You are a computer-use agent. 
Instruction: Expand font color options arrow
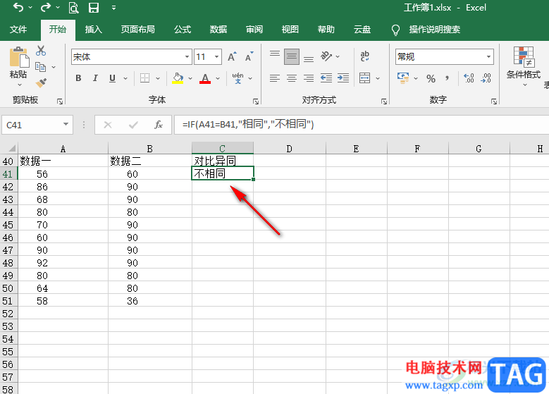coord(218,78)
